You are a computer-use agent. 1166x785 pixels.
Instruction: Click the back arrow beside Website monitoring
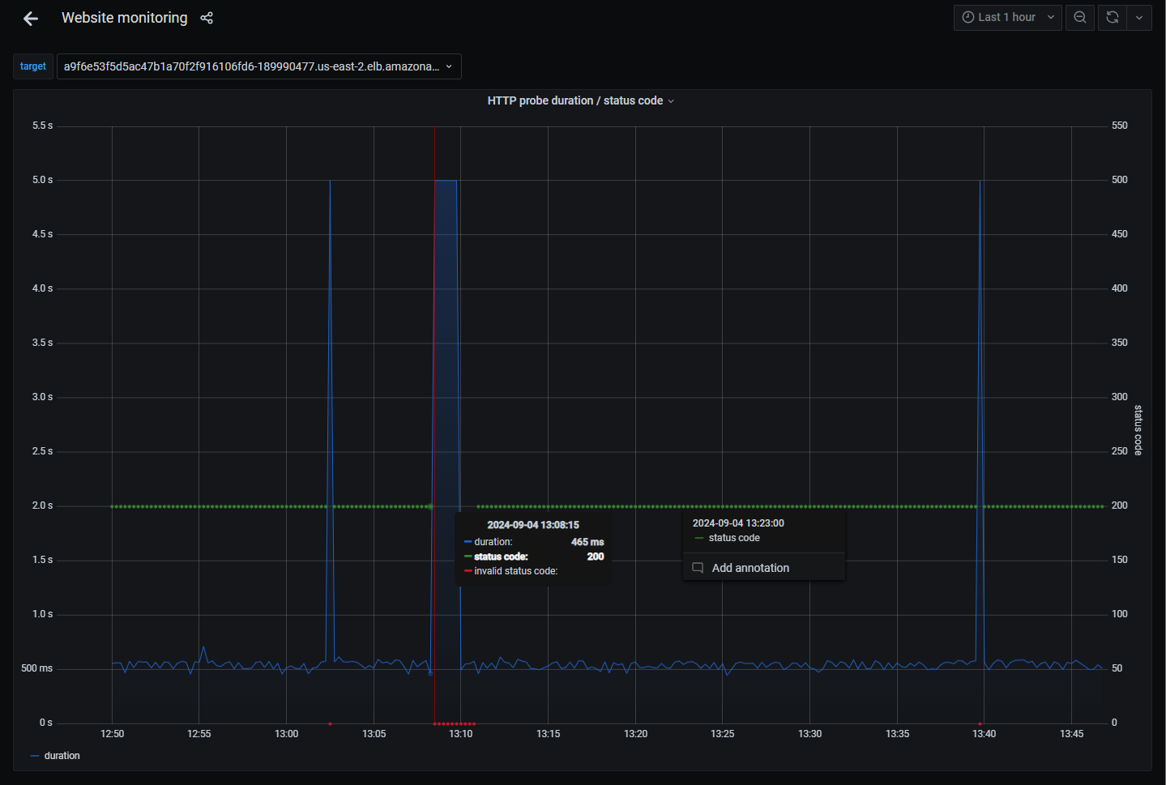30,18
